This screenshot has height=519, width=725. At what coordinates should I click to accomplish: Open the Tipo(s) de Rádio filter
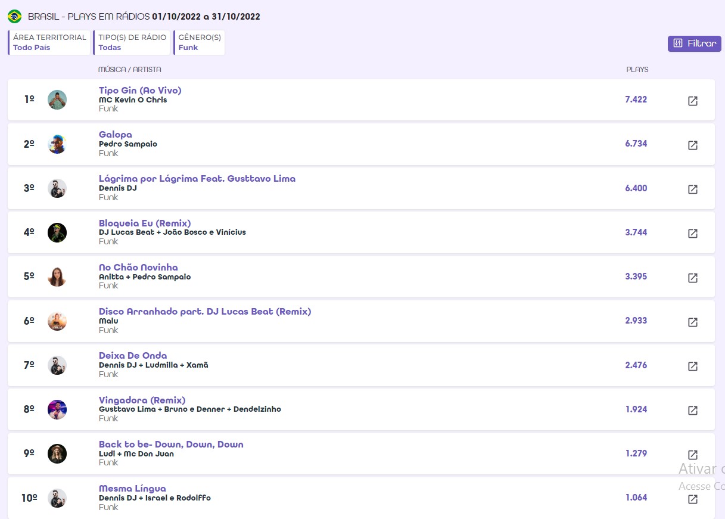pyautogui.click(x=132, y=42)
